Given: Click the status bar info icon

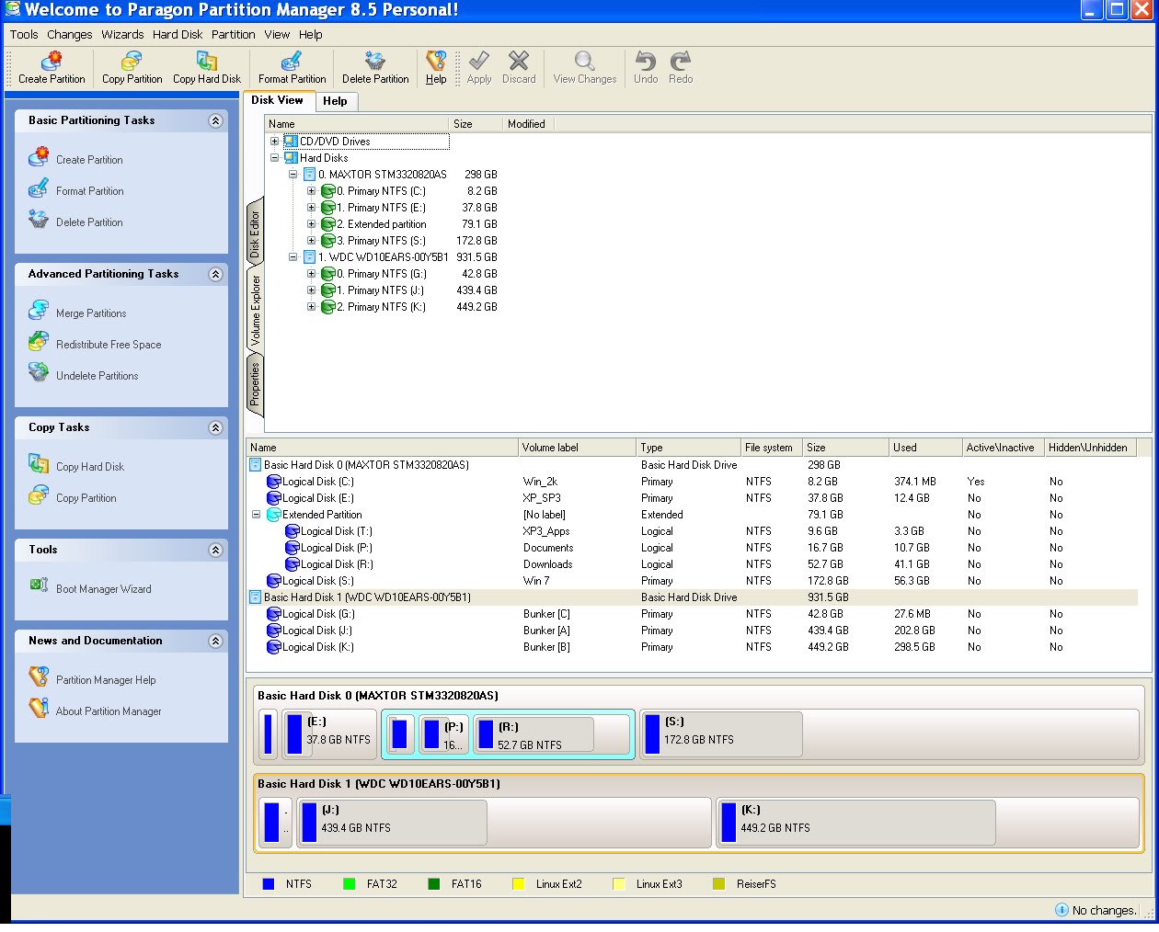Looking at the screenshot, I should point(1061,910).
